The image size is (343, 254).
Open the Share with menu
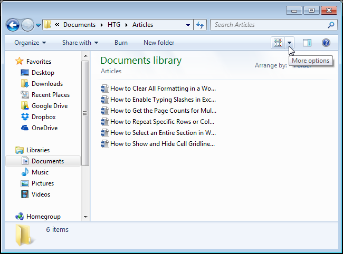[x=80, y=43]
